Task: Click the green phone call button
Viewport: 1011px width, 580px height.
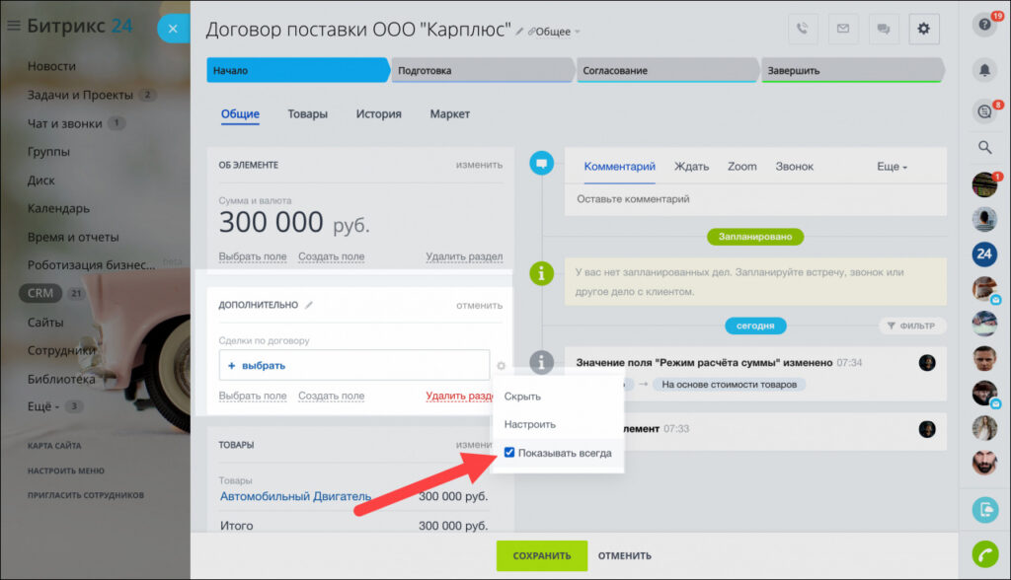Action: point(984,553)
